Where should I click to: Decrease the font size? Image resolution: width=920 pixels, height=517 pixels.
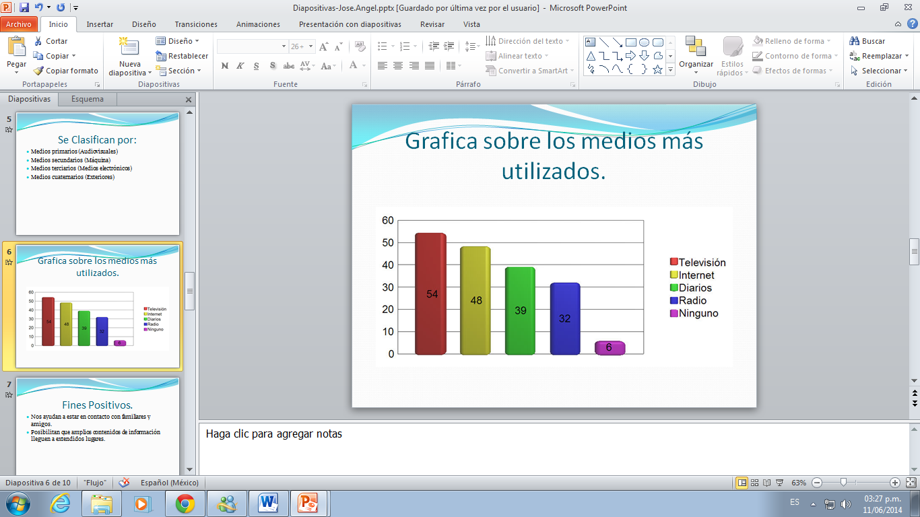pyautogui.click(x=338, y=46)
